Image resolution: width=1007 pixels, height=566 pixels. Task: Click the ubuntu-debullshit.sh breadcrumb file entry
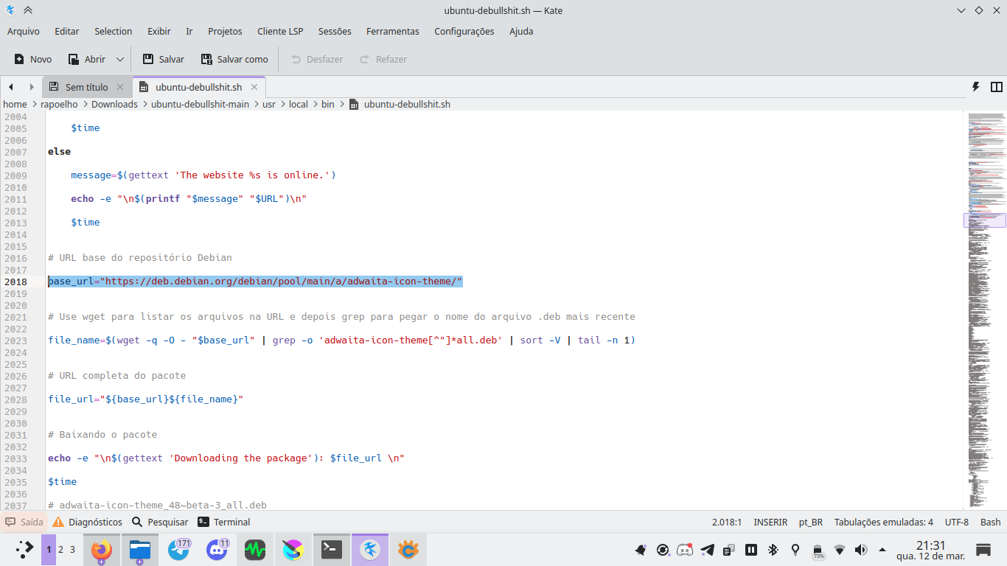(x=400, y=105)
